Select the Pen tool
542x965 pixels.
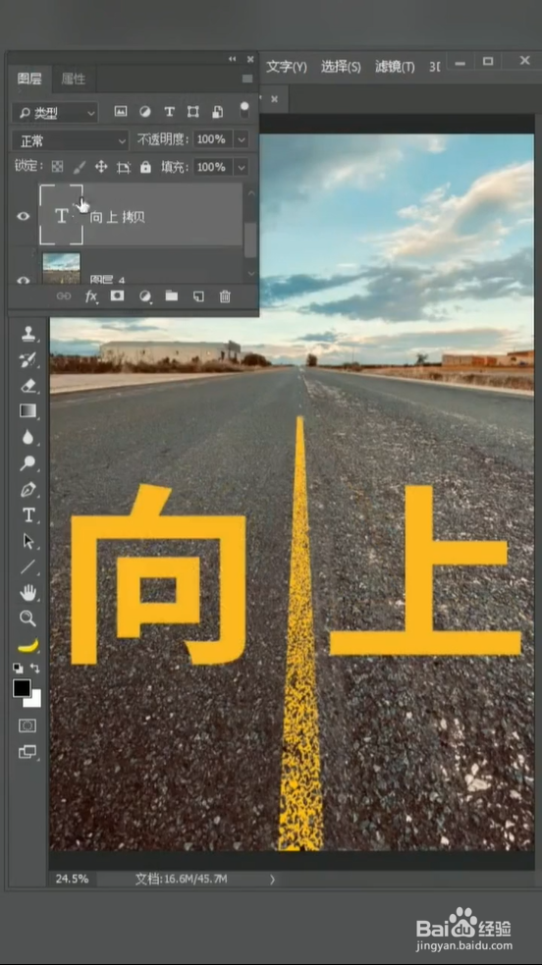tap(28, 490)
